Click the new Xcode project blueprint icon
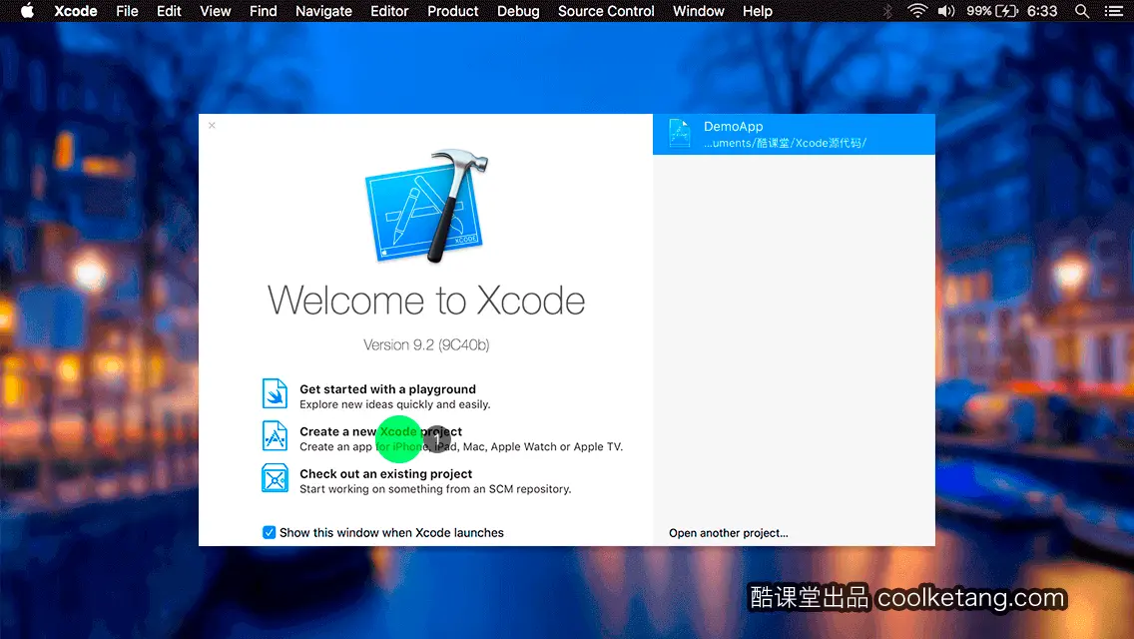Image resolution: width=1134 pixels, height=639 pixels. [x=275, y=436]
